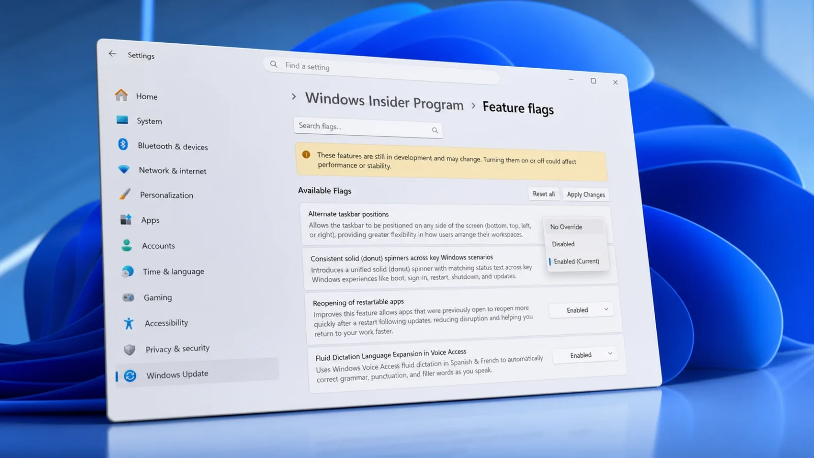Click the Home house icon

121,95
